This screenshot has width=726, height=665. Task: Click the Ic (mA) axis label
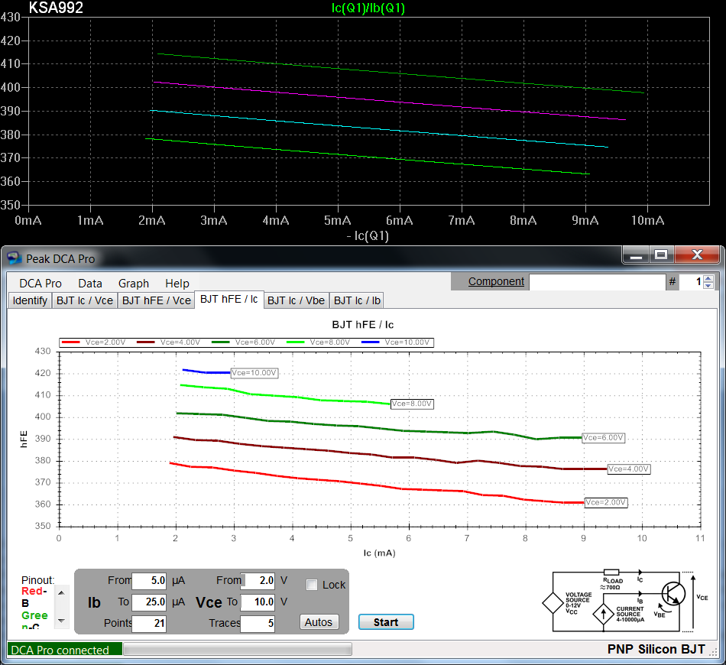point(379,553)
